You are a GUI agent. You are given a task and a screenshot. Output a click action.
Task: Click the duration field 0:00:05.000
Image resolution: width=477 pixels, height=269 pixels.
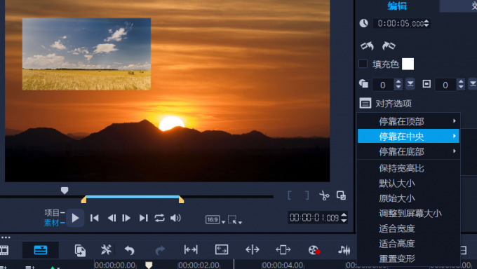[x=401, y=23]
